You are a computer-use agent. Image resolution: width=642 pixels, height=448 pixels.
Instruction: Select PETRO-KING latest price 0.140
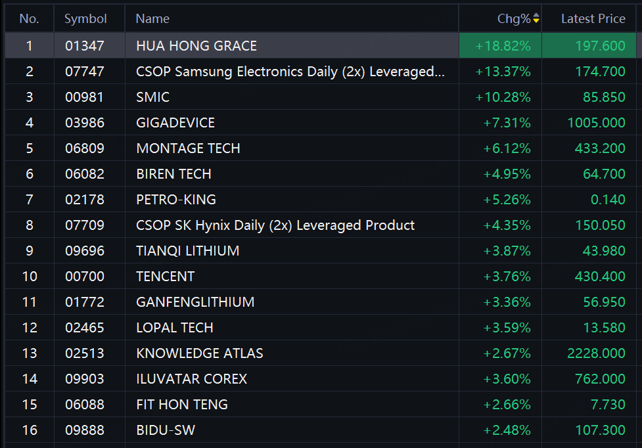pos(608,200)
